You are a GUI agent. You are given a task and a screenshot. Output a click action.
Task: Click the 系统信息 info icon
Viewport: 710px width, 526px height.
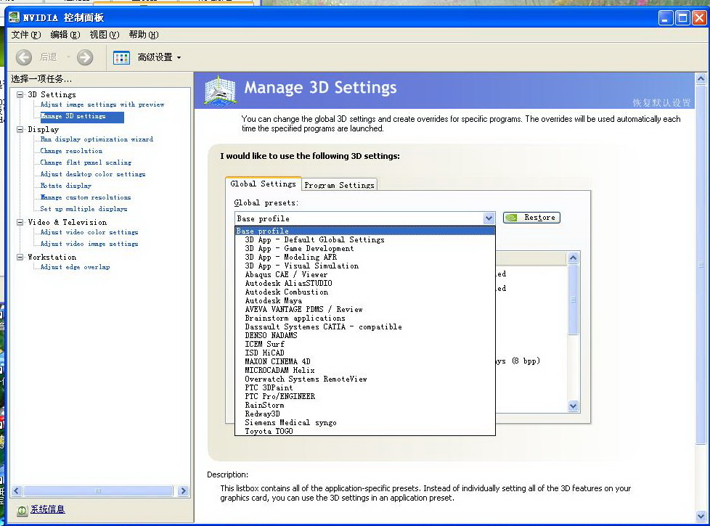(x=23, y=510)
